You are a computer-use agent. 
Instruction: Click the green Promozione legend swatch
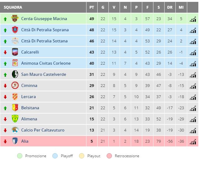pos(20,156)
